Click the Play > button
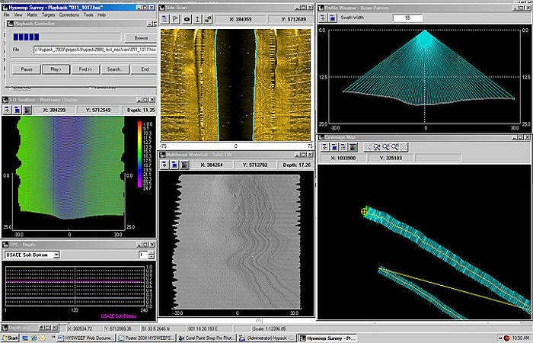 coord(56,69)
